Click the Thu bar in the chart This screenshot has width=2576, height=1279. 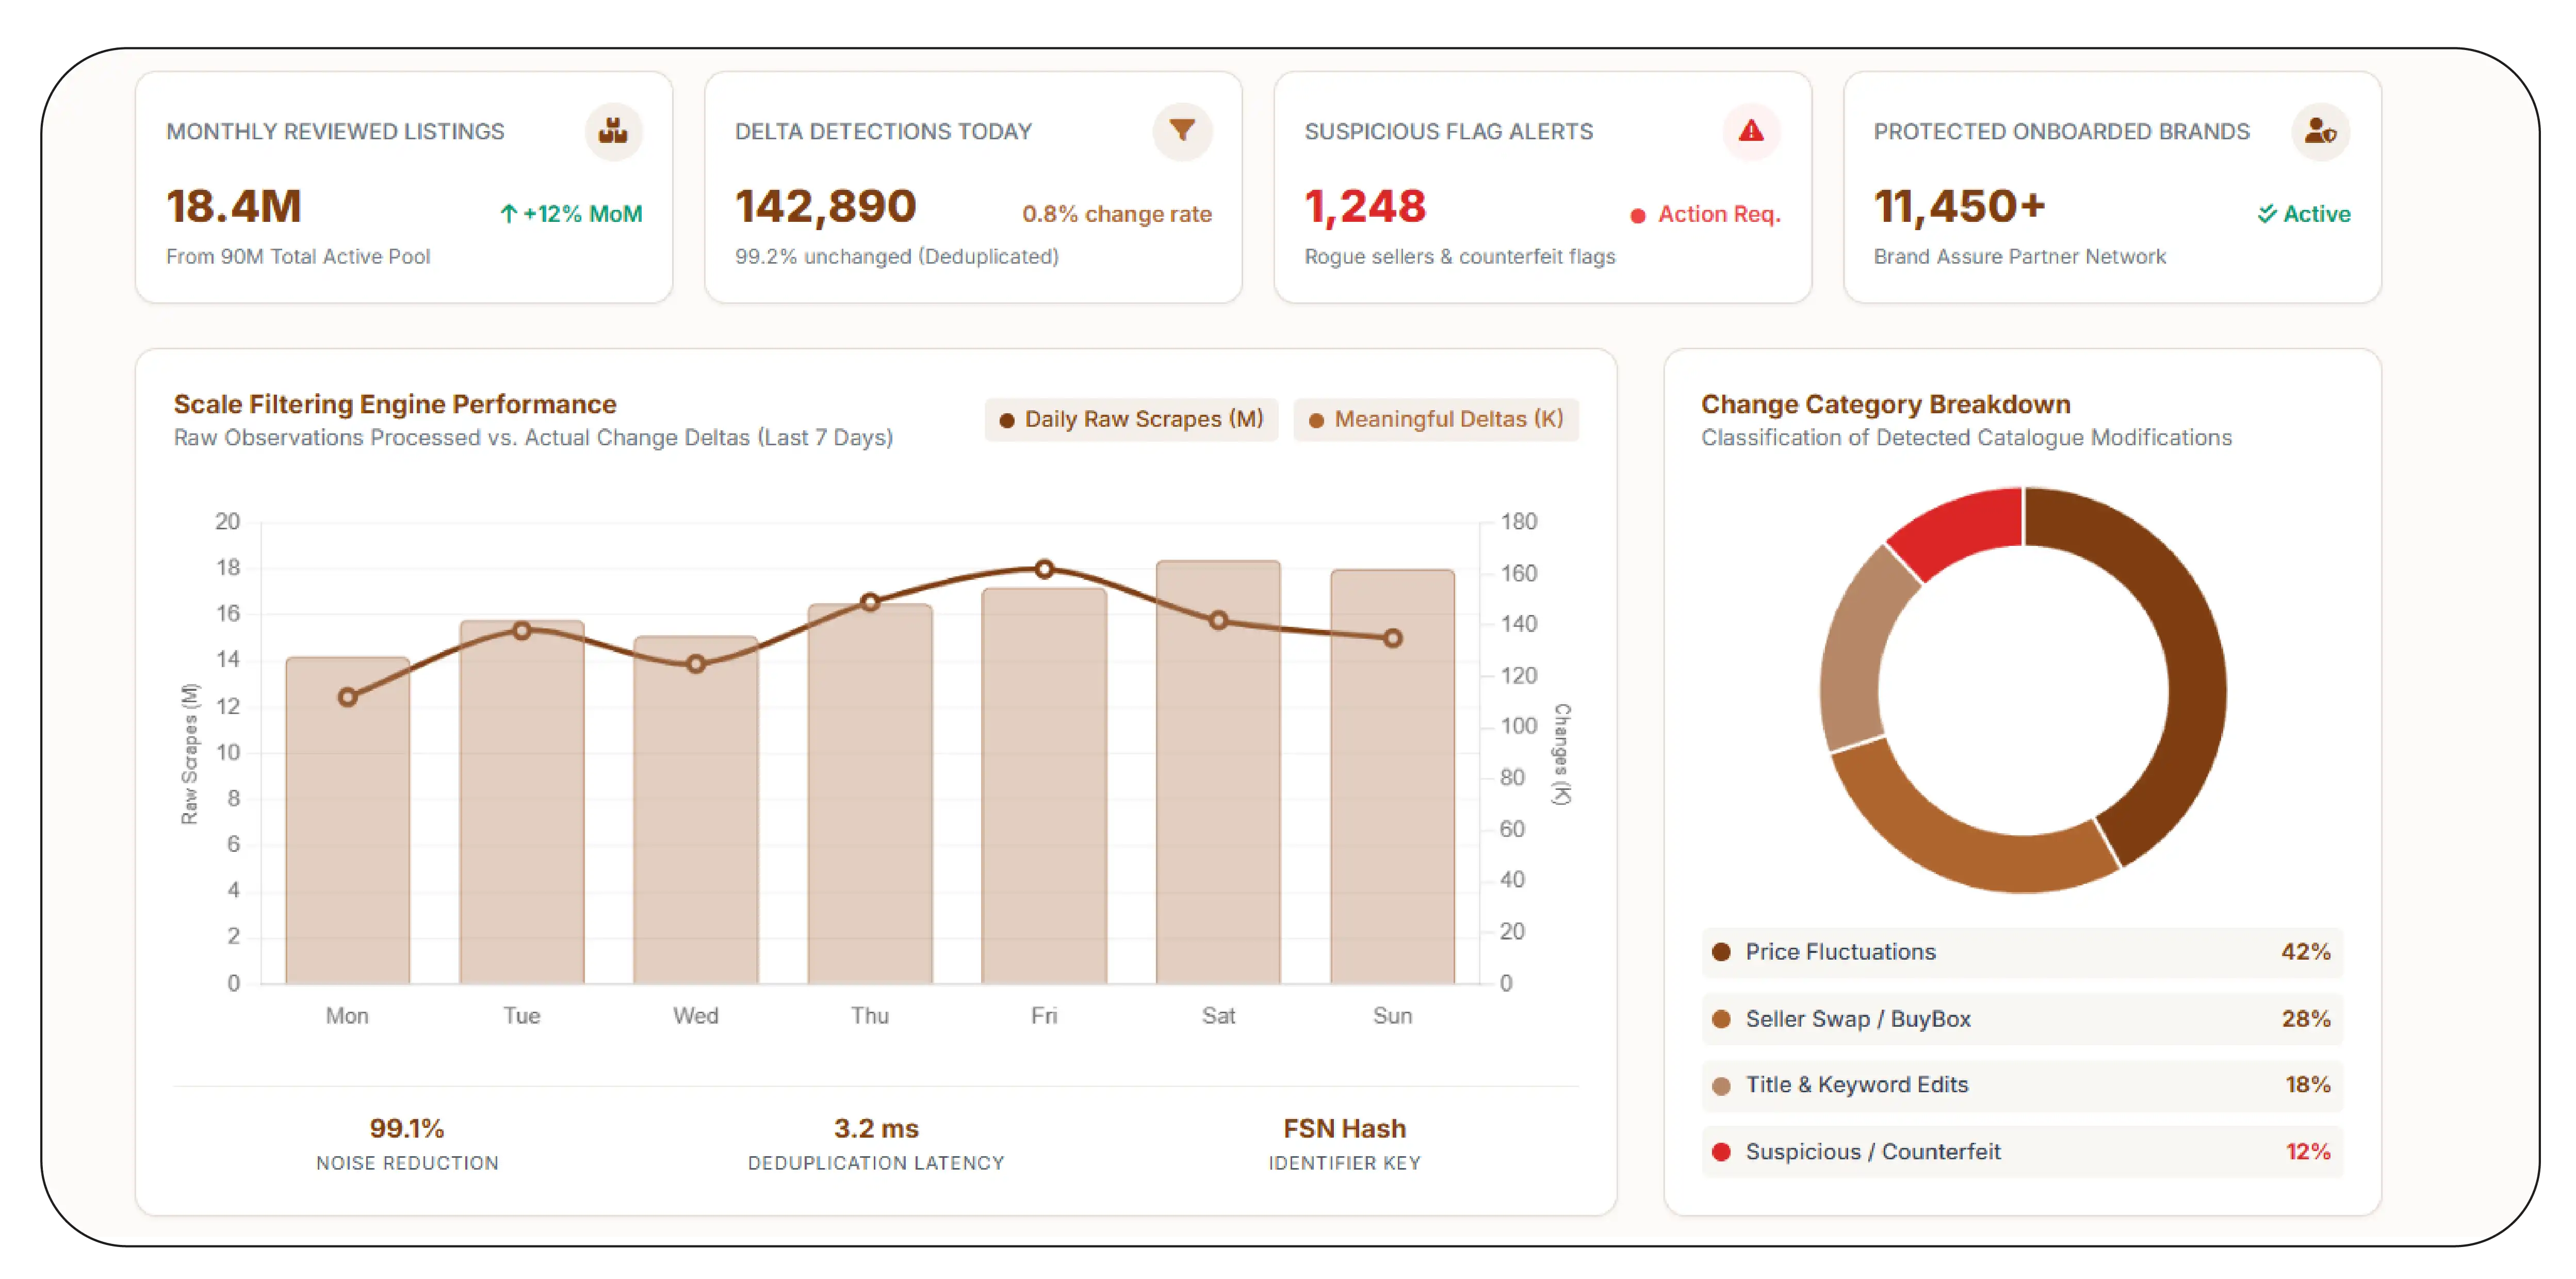point(870,794)
